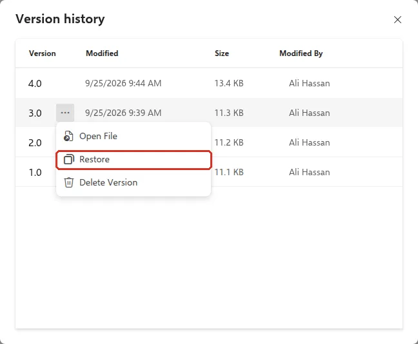Choose Open File from the context menu
Screen dimensions: 418x344
pos(134,136)
